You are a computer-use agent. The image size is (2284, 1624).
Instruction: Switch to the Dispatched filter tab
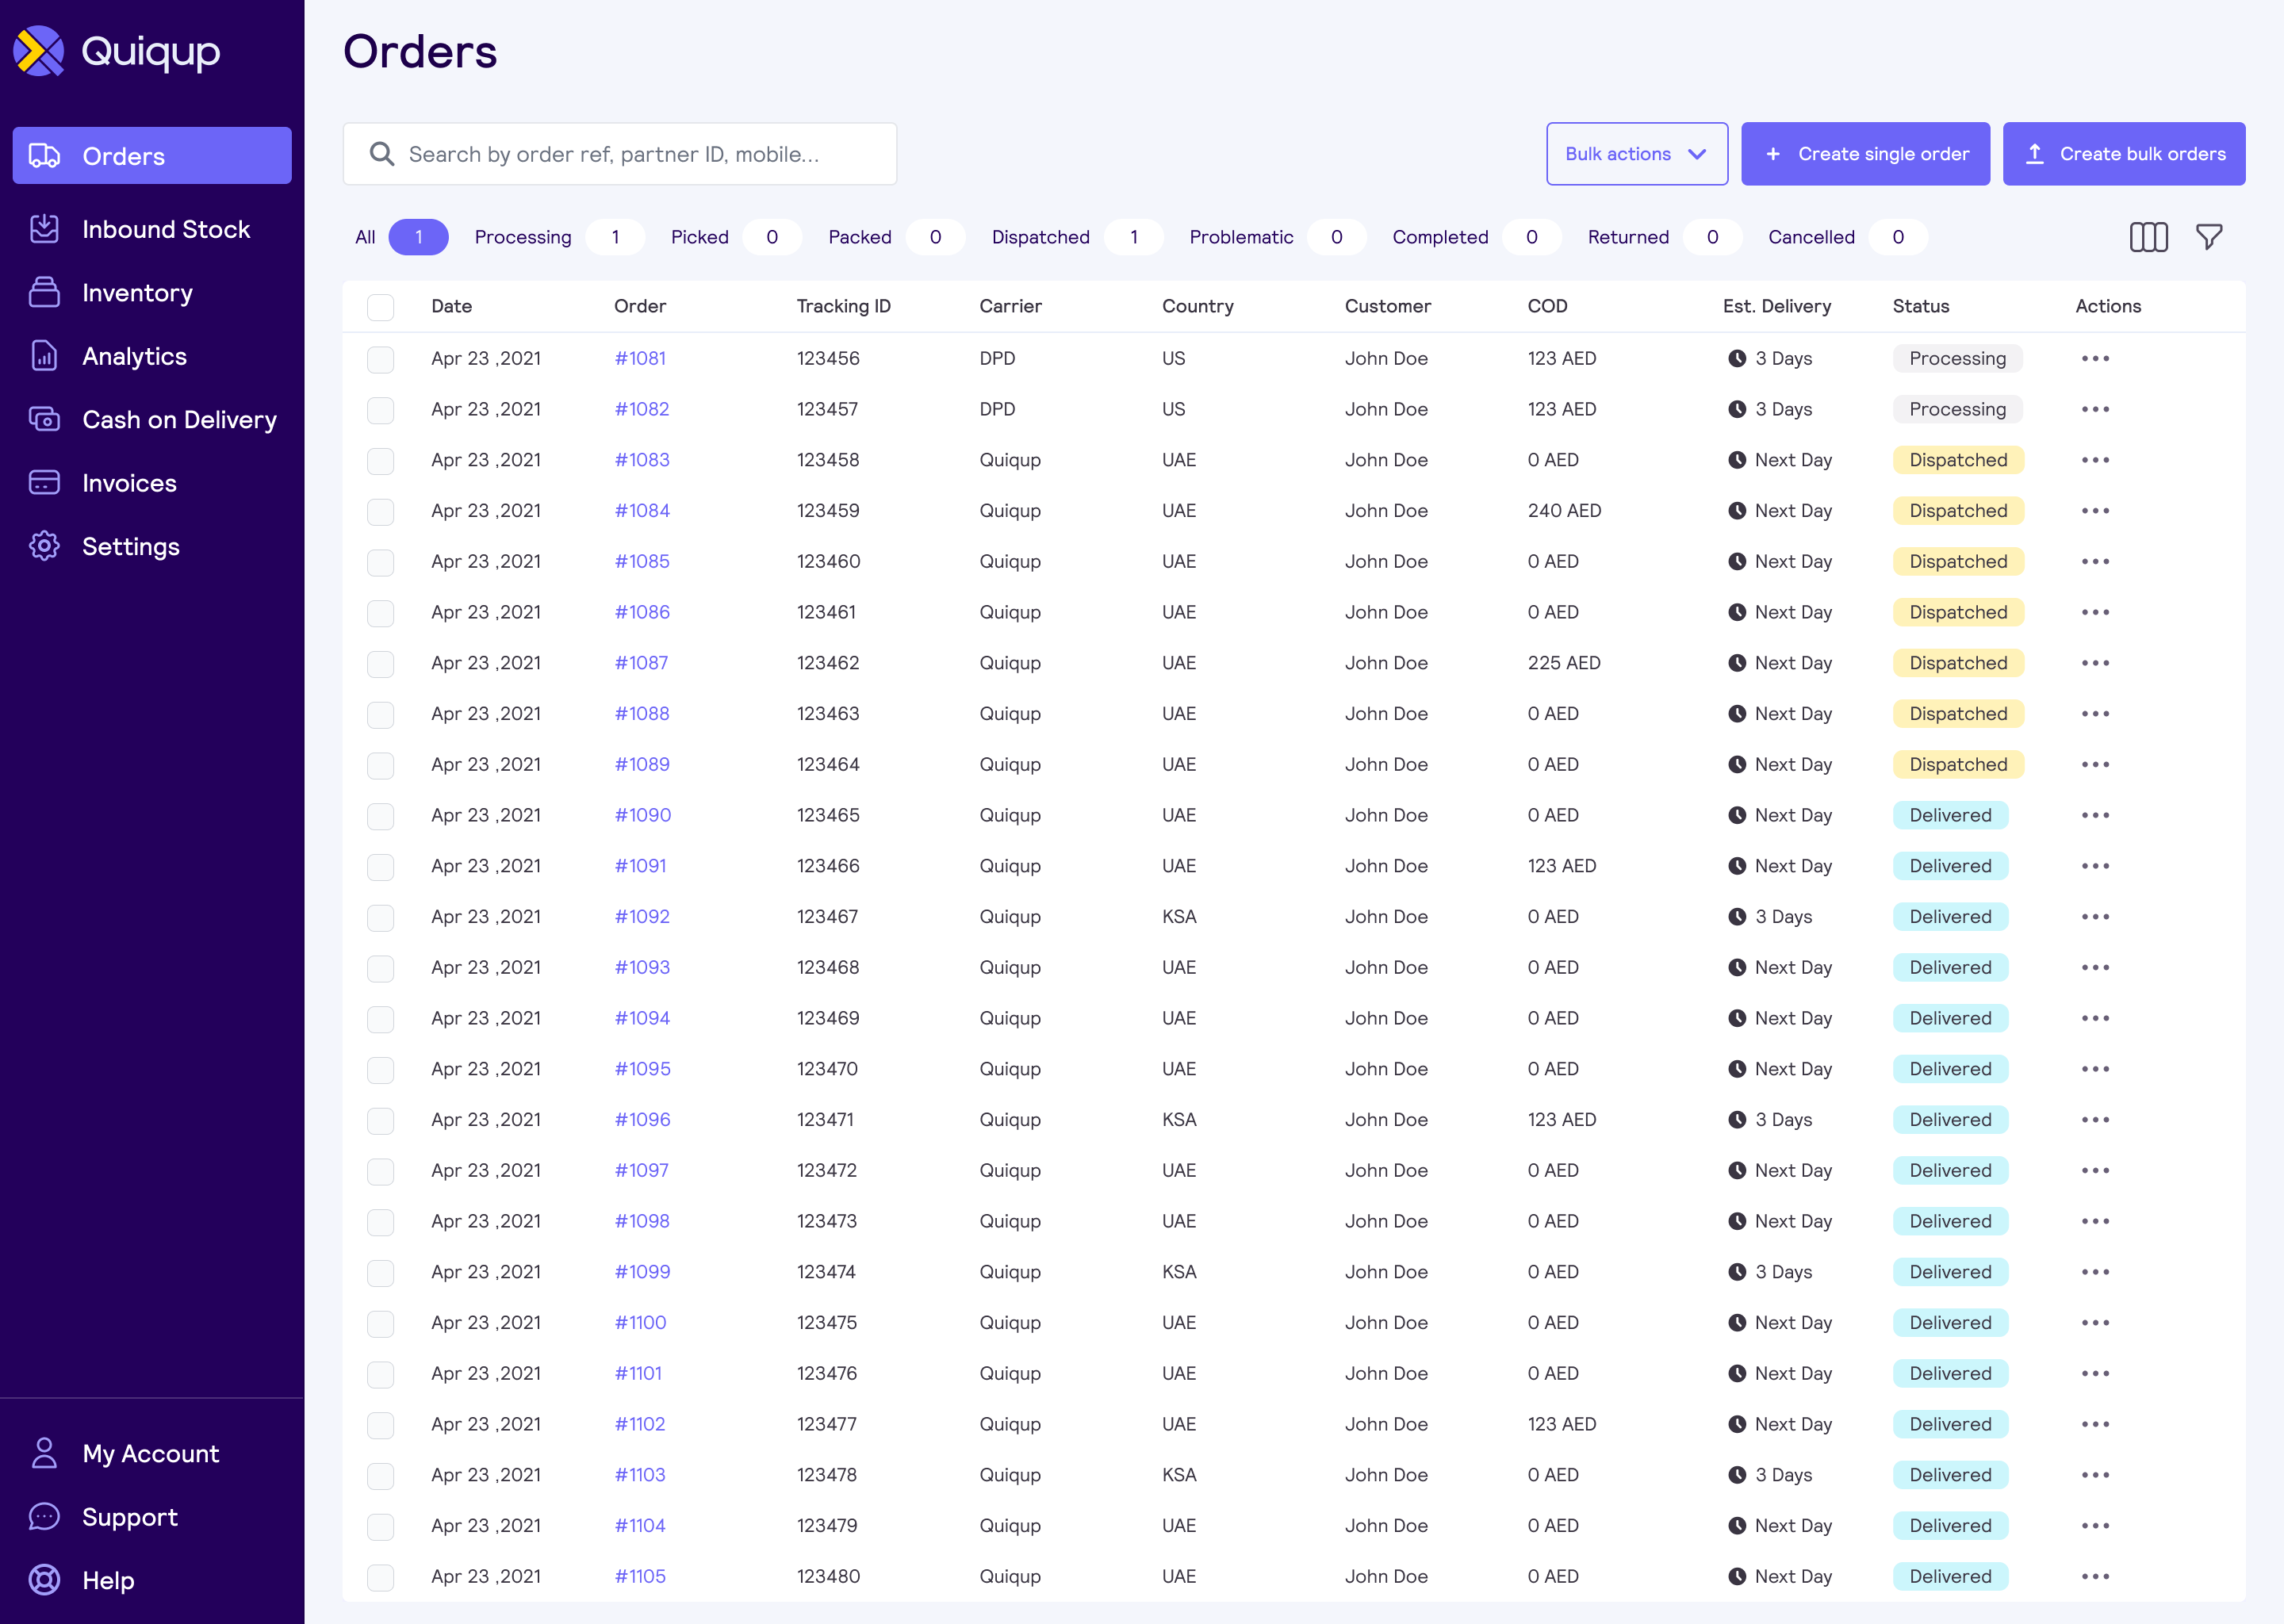pos(1040,237)
